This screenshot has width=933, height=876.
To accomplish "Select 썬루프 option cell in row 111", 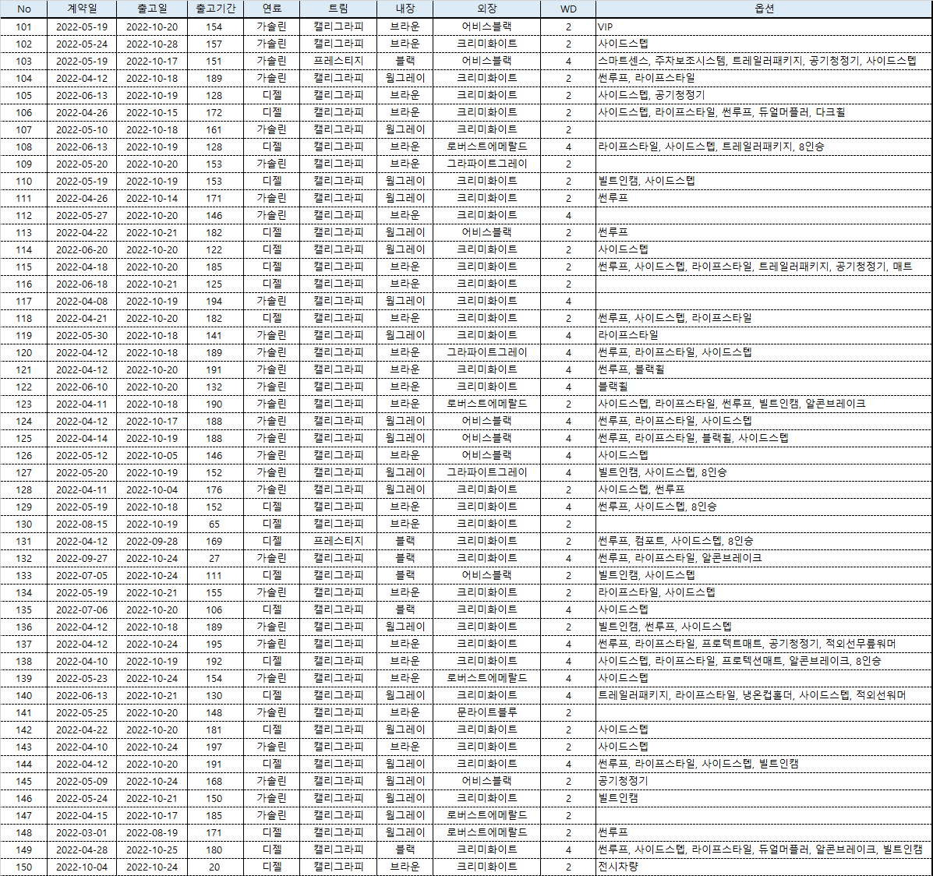I will click(764, 199).
